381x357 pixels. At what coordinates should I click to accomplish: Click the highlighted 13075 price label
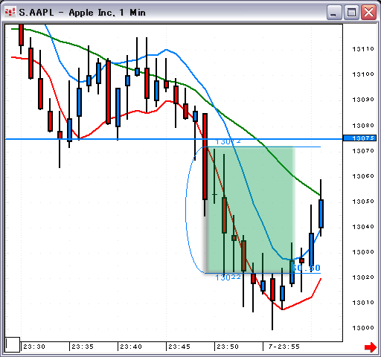tap(359, 138)
